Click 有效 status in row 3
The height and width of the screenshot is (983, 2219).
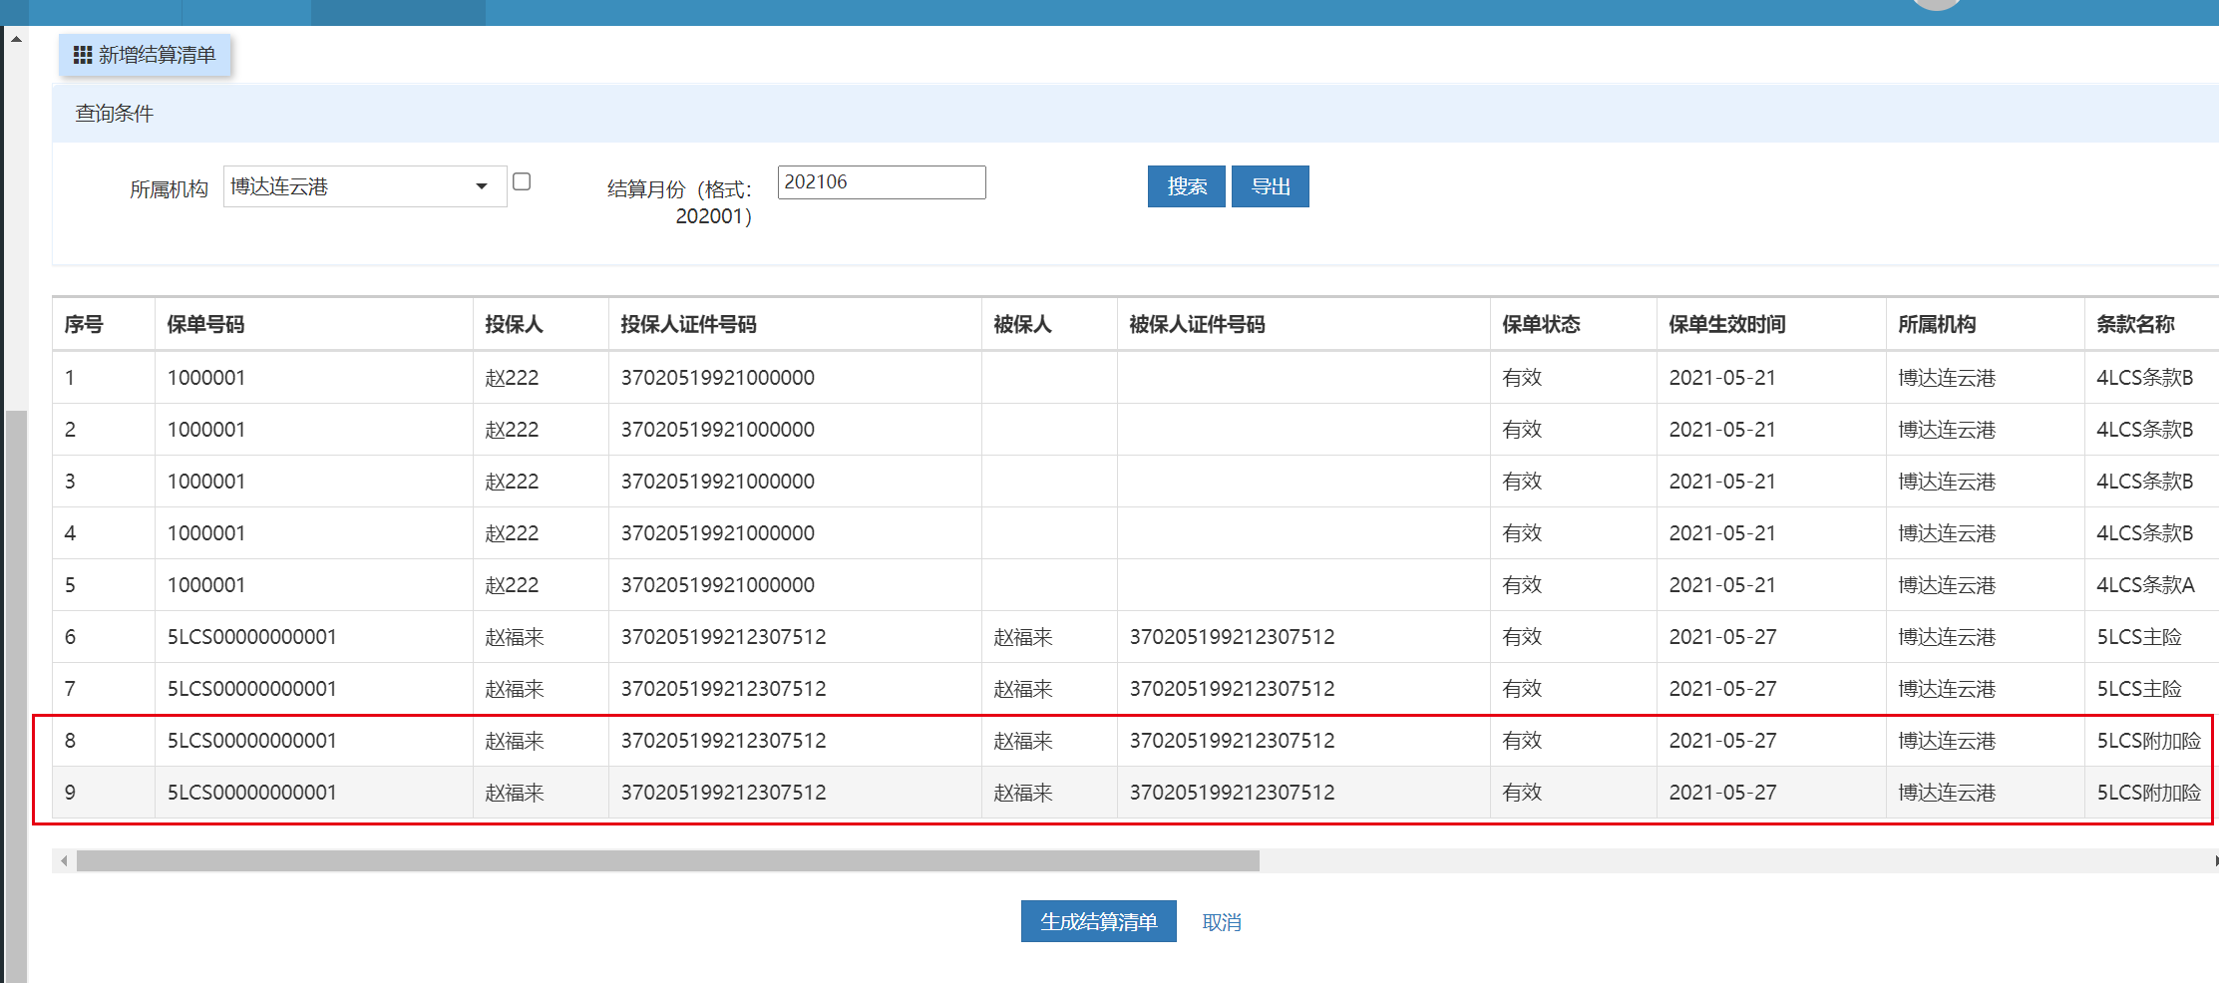tap(1522, 482)
